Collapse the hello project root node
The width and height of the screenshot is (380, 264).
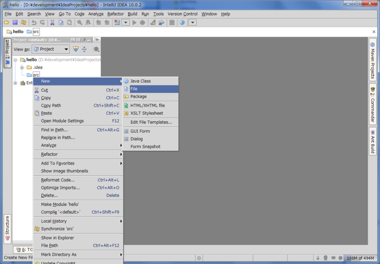click(x=15, y=60)
